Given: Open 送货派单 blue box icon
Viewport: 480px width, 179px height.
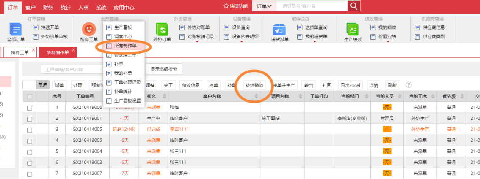Looking at the screenshot, I should tap(279, 30).
